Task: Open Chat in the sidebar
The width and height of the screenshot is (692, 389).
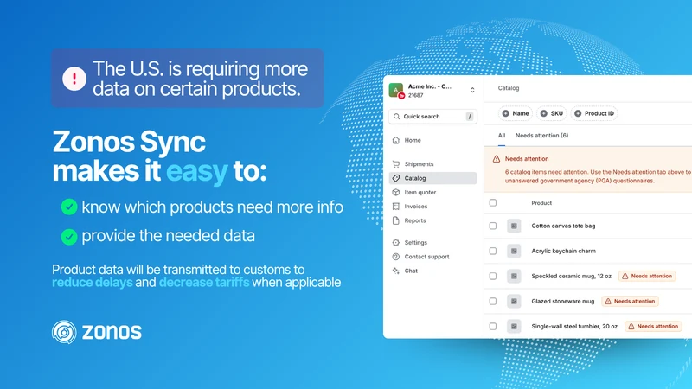Action: 432,271
